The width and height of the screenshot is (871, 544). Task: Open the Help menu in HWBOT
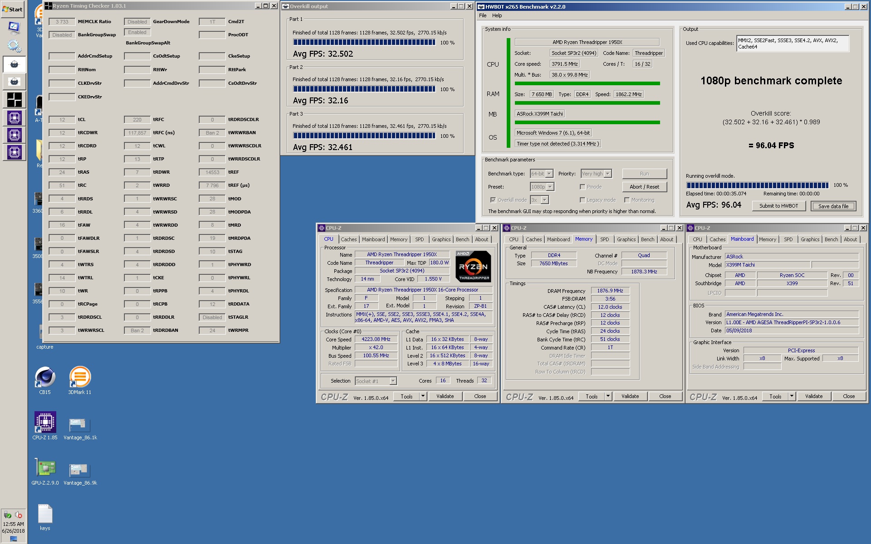coord(497,15)
